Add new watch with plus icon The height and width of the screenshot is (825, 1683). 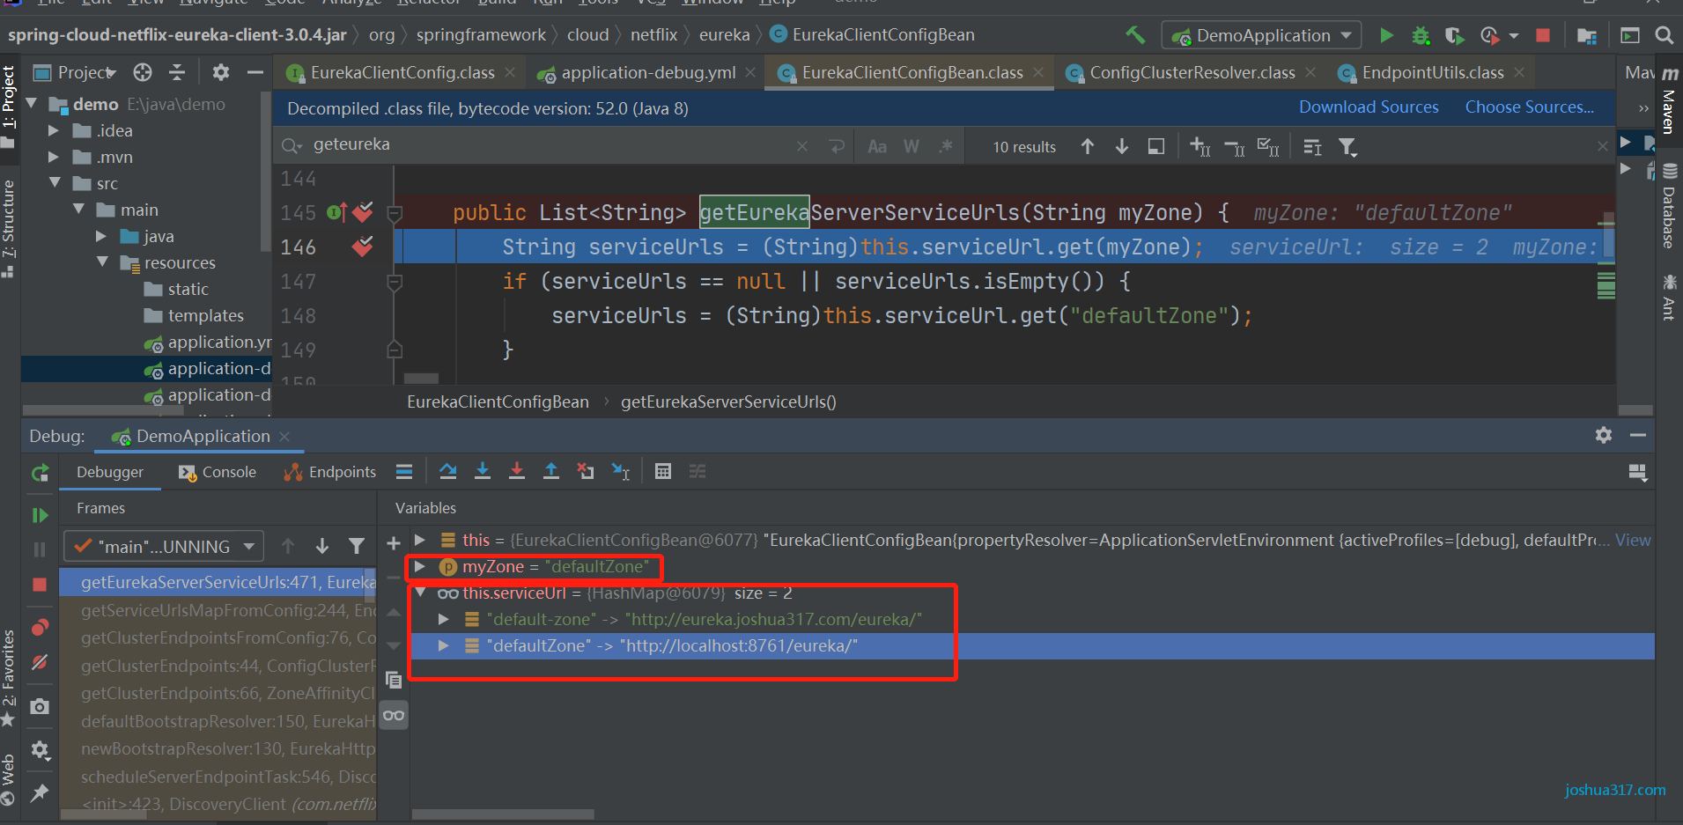pos(394,543)
